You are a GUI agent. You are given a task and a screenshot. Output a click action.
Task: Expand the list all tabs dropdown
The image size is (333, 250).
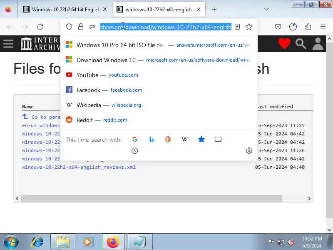tap(266, 9)
